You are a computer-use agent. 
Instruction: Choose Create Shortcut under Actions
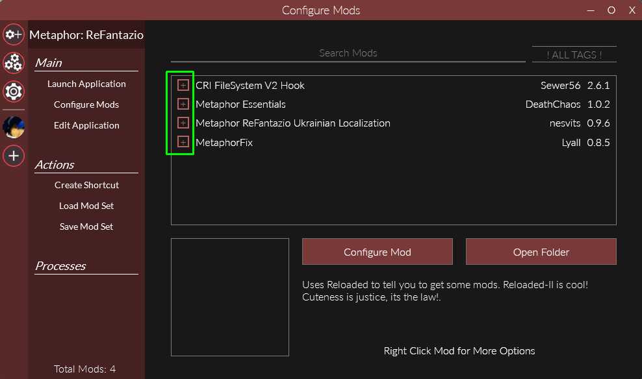tap(86, 185)
